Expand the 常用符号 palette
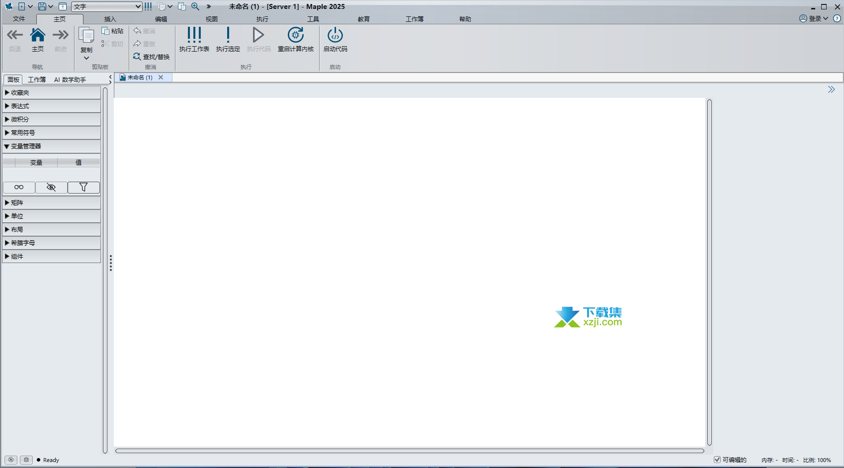 coord(52,133)
